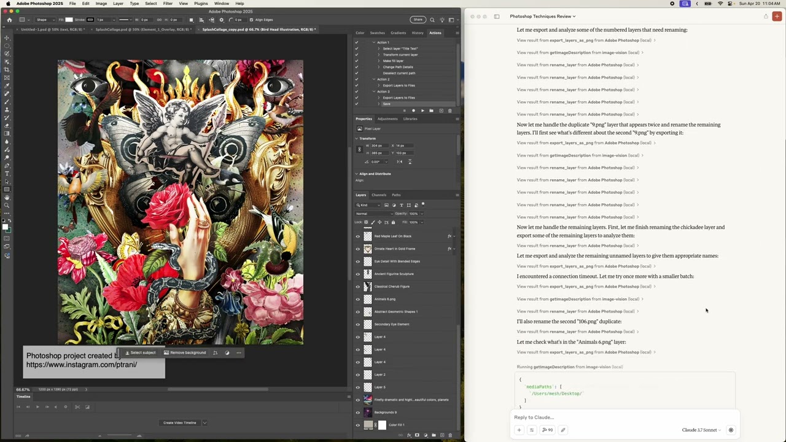Expand the Make fill layer step
This screenshot has width=786, height=442.
pyautogui.click(x=379, y=61)
